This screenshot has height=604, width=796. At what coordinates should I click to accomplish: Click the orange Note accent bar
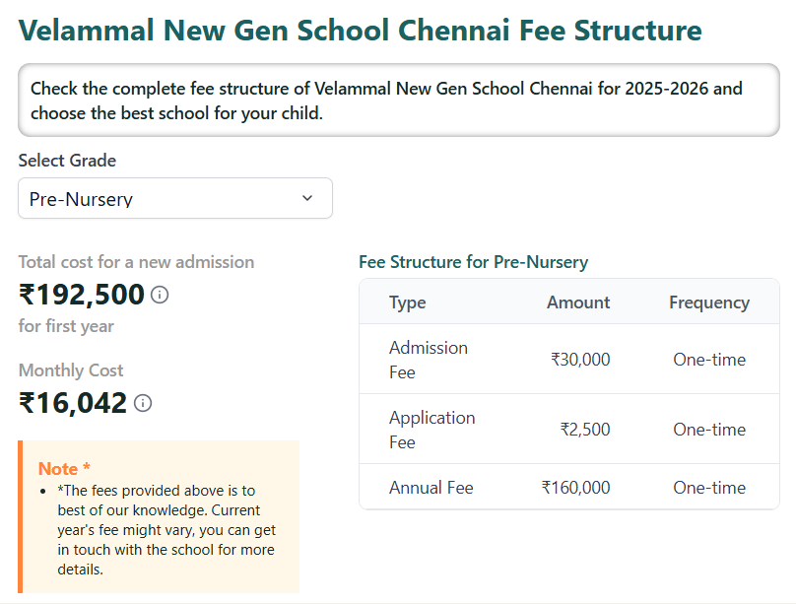point(21,512)
